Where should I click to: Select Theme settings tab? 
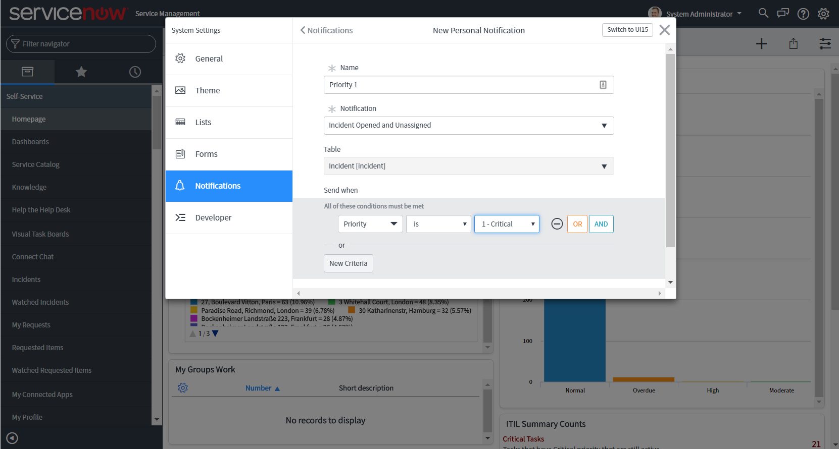(229, 90)
